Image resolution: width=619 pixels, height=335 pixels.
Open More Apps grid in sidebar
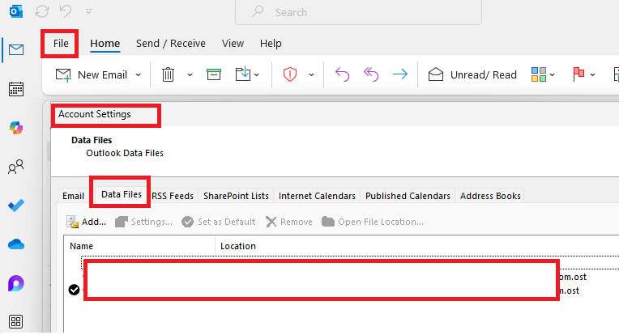tap(15, 321)
